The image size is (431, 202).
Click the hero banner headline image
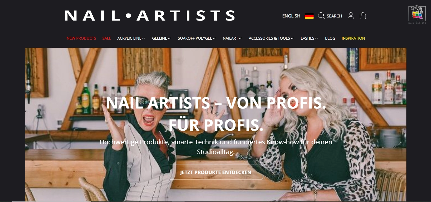point(216,125)
